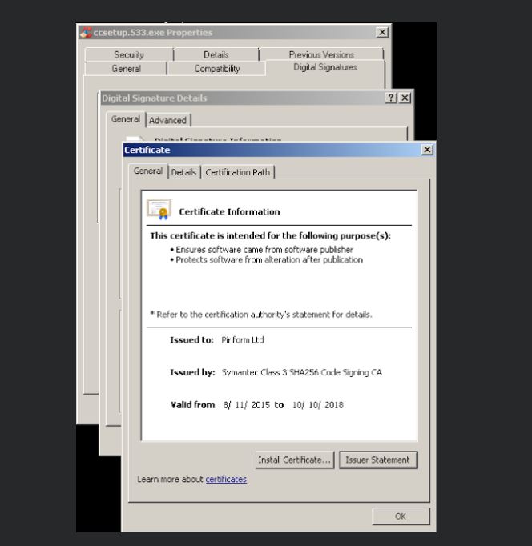Click 'Protects software from alteration' line
532x546 pixels.
pos(269,259)
